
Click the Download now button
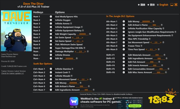(135, 106)
